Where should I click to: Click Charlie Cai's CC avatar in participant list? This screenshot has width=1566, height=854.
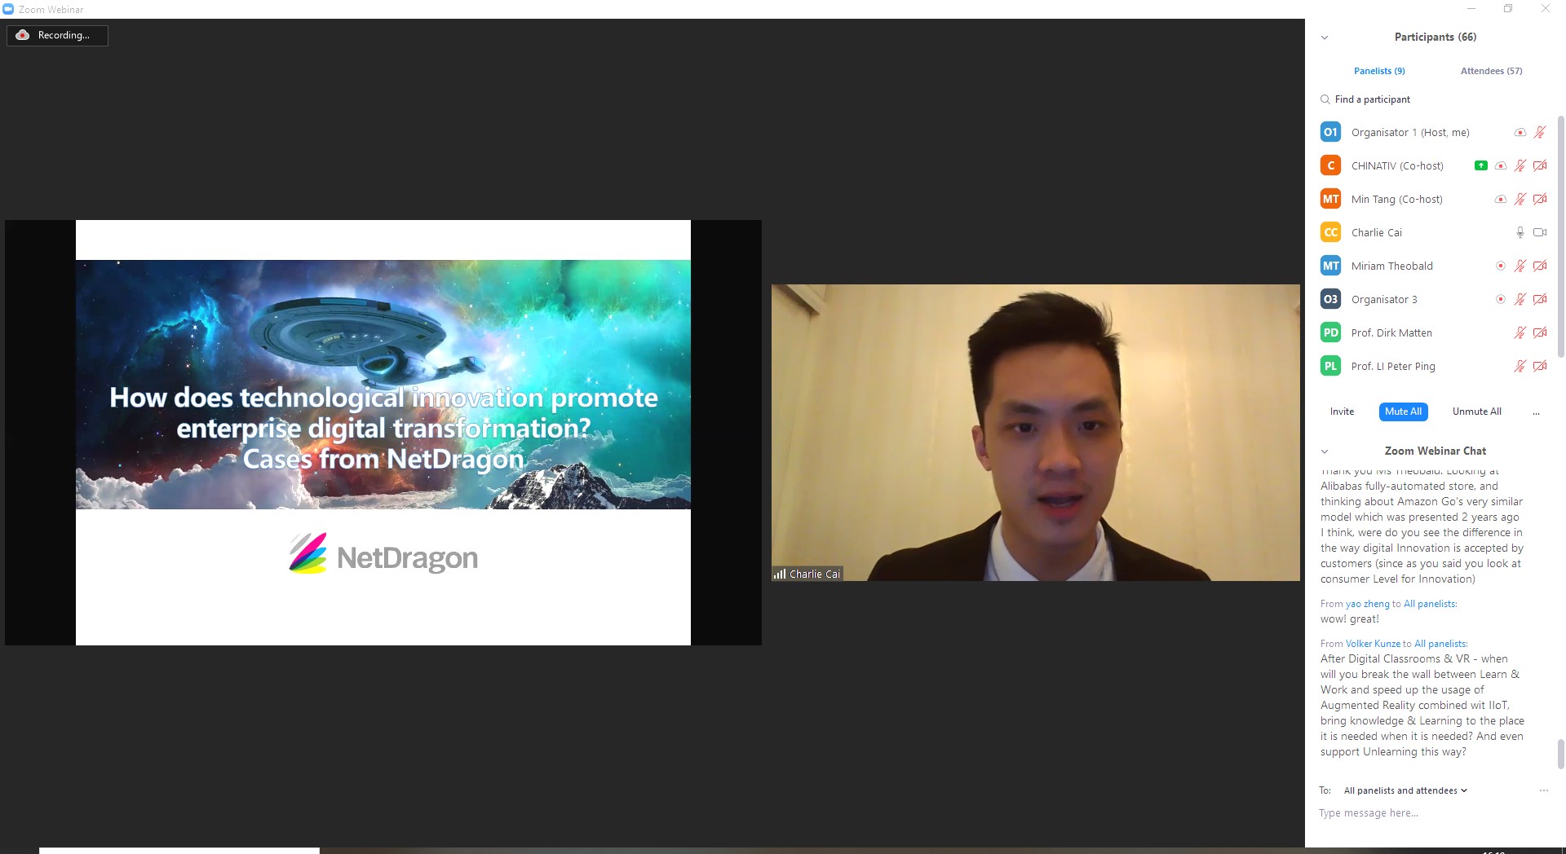[1330, 232]
